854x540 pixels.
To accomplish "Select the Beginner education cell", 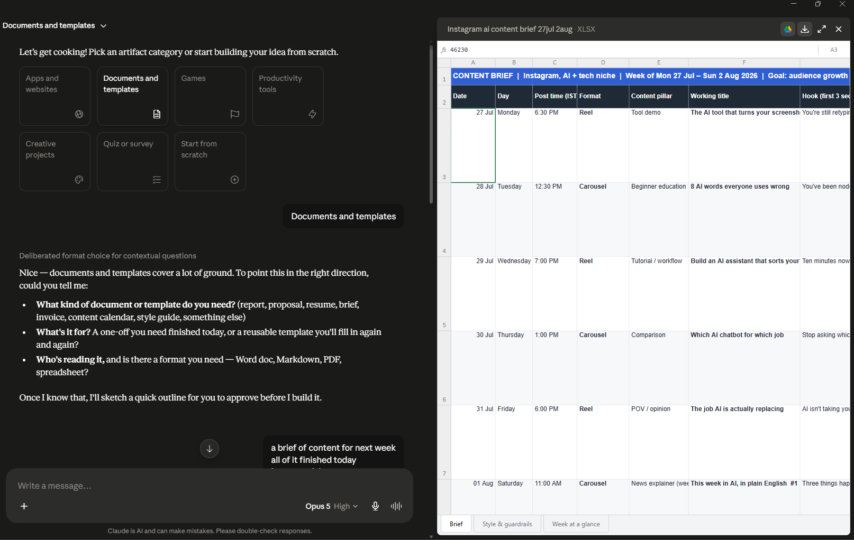I will pyautogui.click(x=659, y=220).
